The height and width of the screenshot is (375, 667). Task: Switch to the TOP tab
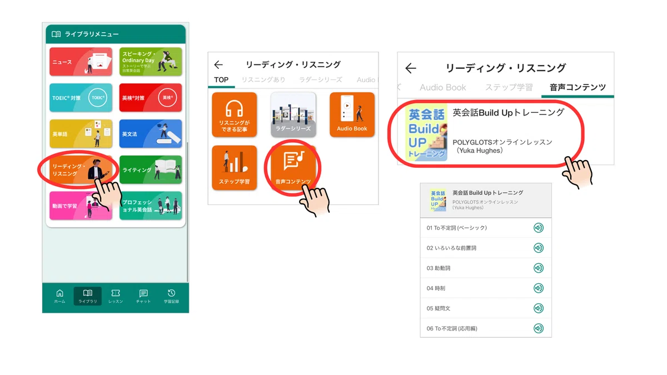(x=221, y=80)
